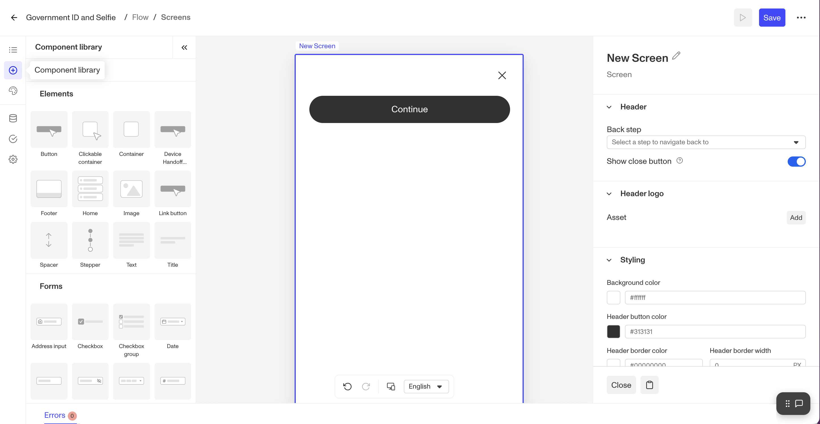Click the database icon in left sidebar
Viewport: 820px width, 424px height.
click(13, 118)
